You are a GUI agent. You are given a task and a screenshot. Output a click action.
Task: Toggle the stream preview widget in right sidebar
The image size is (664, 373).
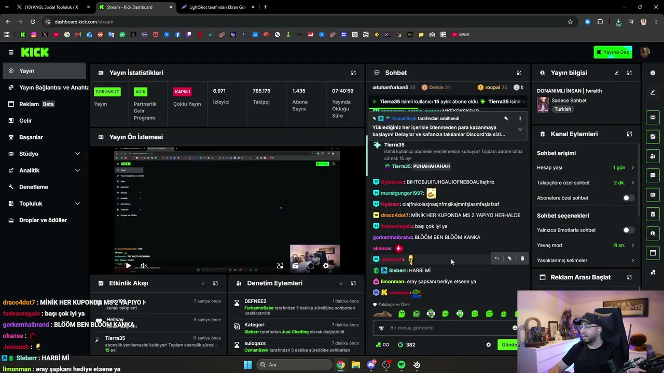click(x=653, y=118)
